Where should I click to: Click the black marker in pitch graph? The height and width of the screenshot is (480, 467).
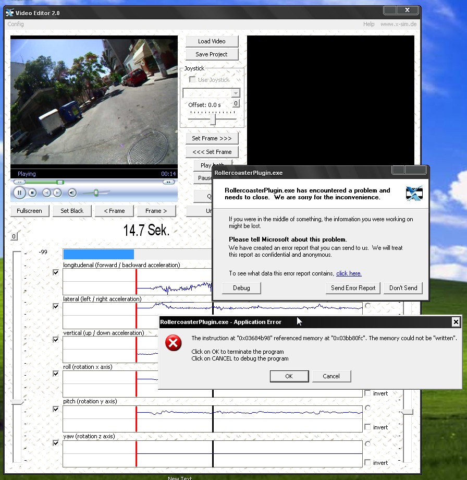pos(213,419)
